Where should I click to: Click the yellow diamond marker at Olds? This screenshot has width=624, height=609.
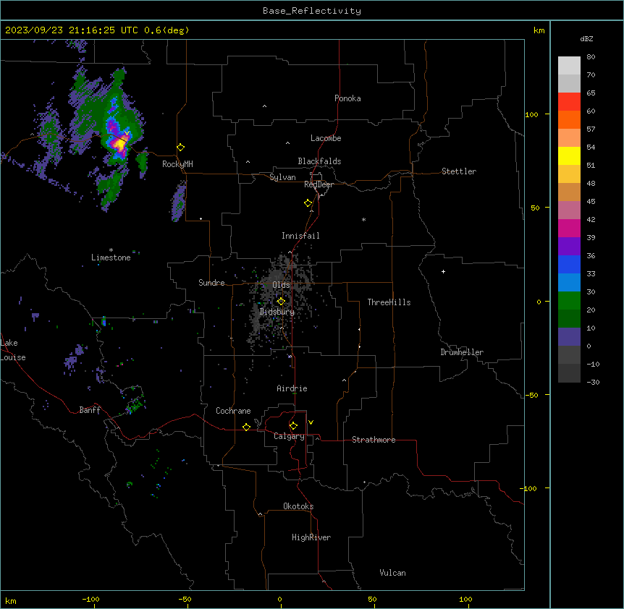coord(281,302)
